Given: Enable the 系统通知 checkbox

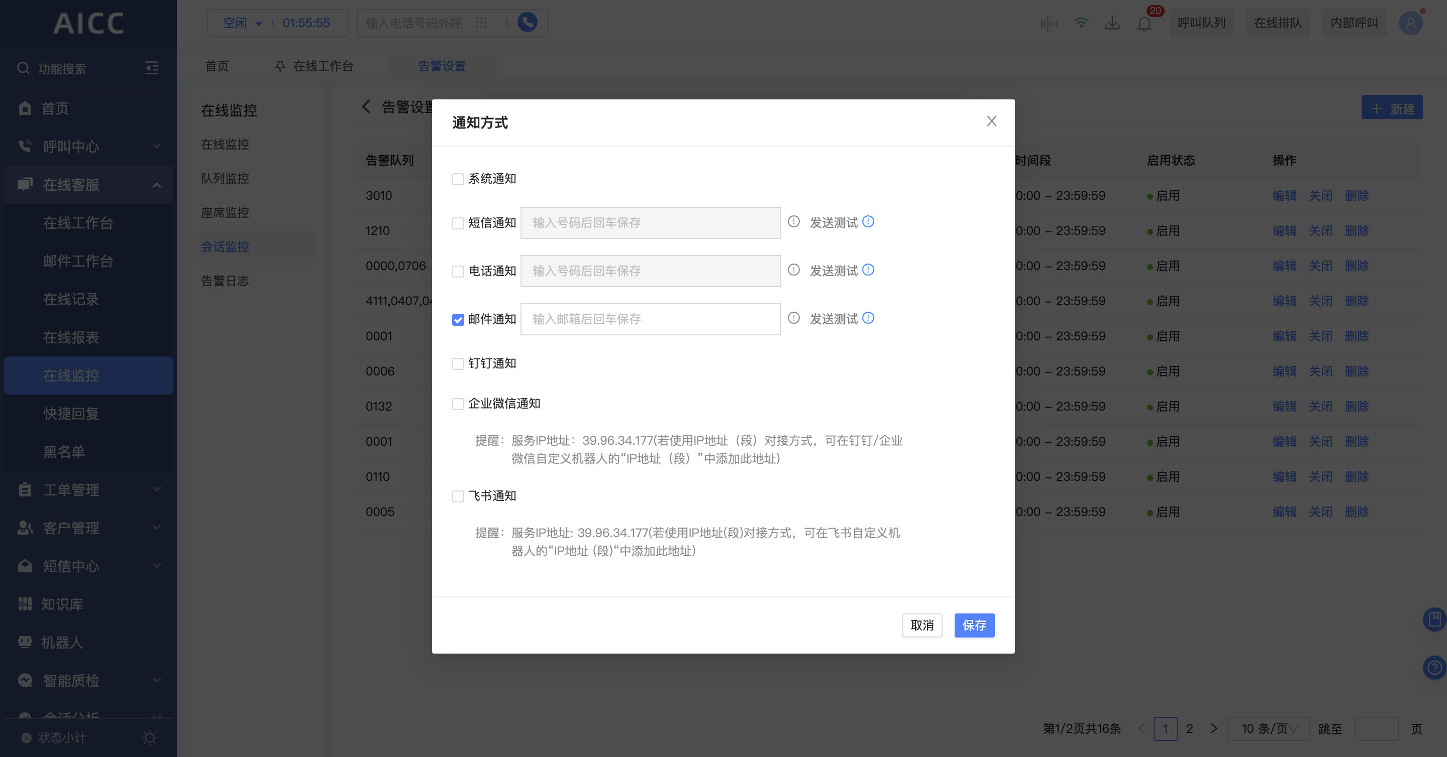Looking at the screenshot, I should pos(458,179).
